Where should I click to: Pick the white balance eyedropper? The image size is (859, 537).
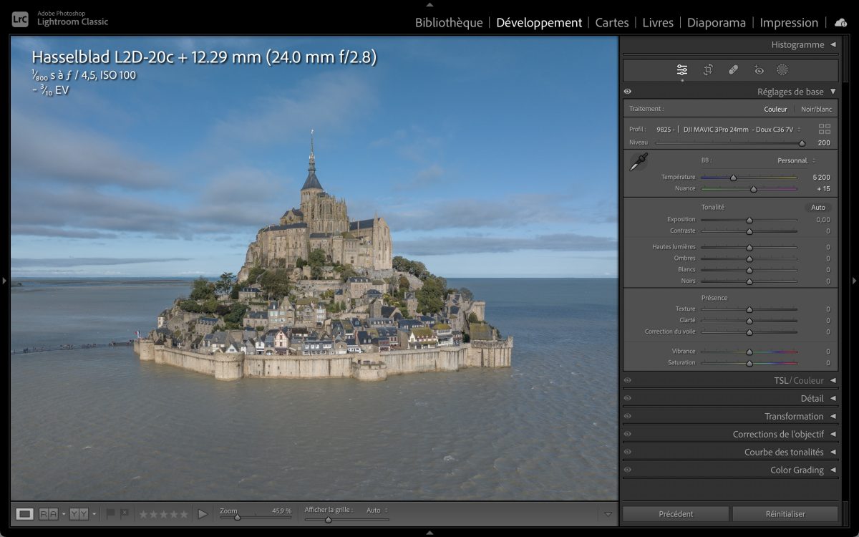pos(638,163)
